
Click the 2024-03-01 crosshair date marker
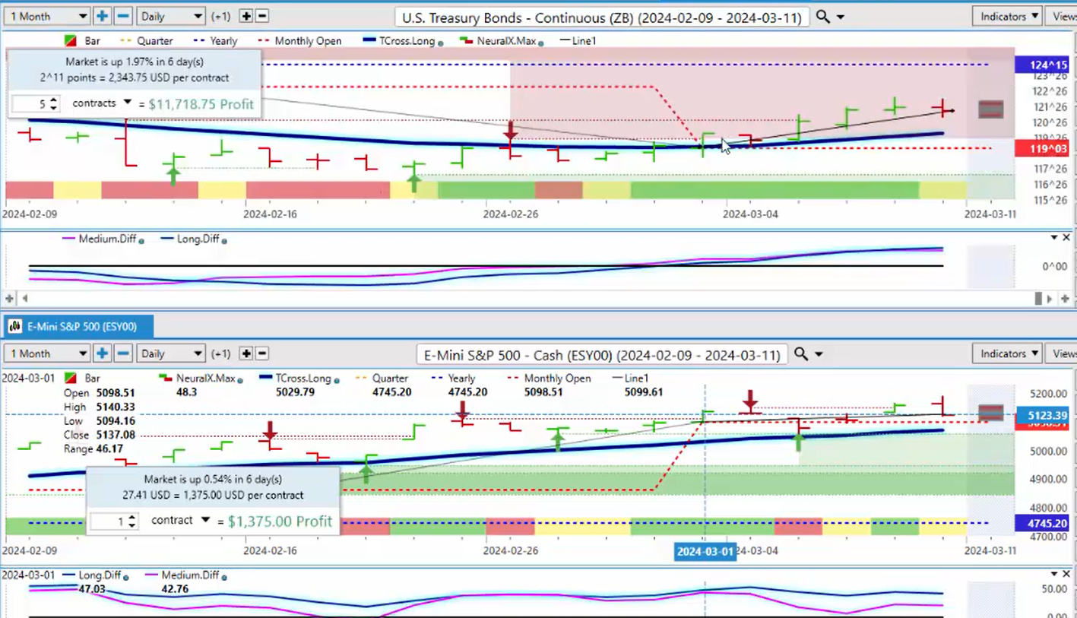click(705, 551)
